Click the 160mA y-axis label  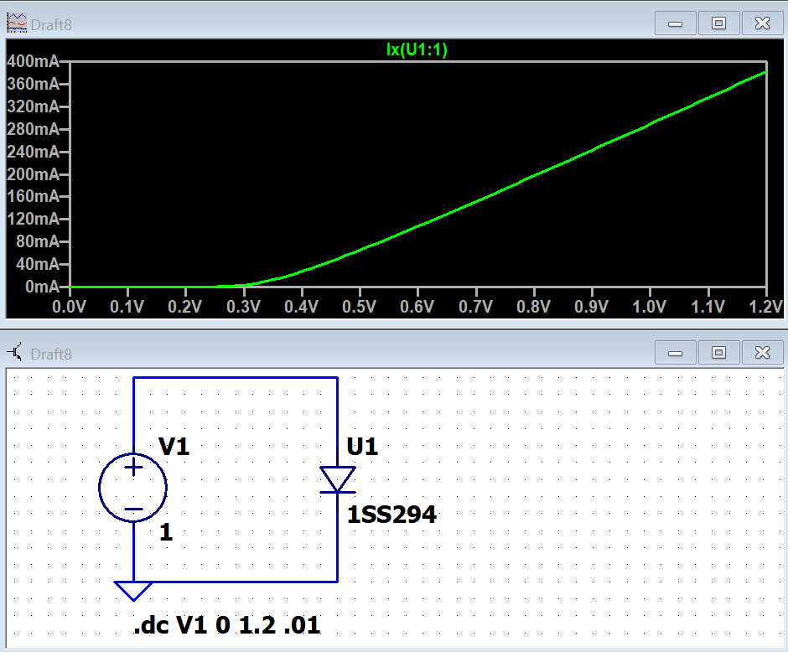pyautogui.click(x=34, y=196)
